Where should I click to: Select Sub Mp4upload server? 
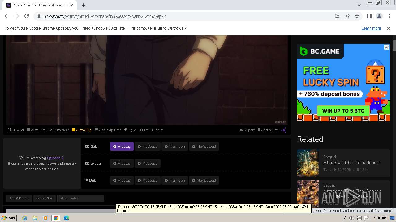pyautogui.click(x=204, y=146)
